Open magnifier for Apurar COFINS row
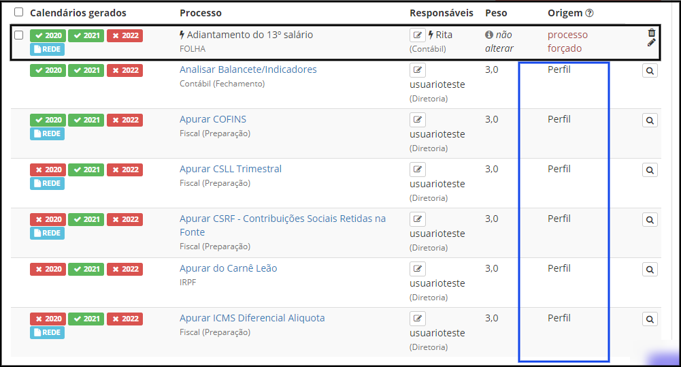 (x=650, y=121)
